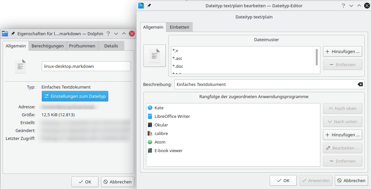Click the linux-desktop.markdown filename field
Screen dimensions: 371x189
tap(86, 66)
